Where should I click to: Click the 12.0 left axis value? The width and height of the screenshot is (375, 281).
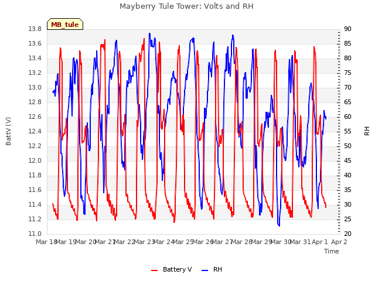35,161
